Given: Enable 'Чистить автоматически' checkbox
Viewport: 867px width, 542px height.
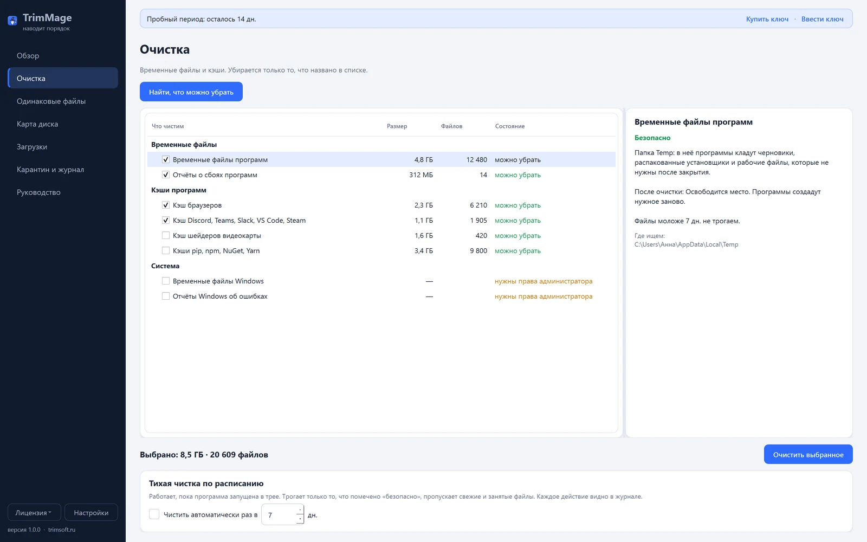Looking at the screenshot, I should (154, 514).
